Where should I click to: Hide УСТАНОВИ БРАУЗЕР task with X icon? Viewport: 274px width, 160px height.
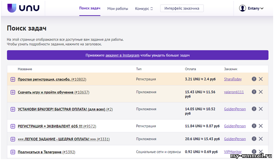260,109
